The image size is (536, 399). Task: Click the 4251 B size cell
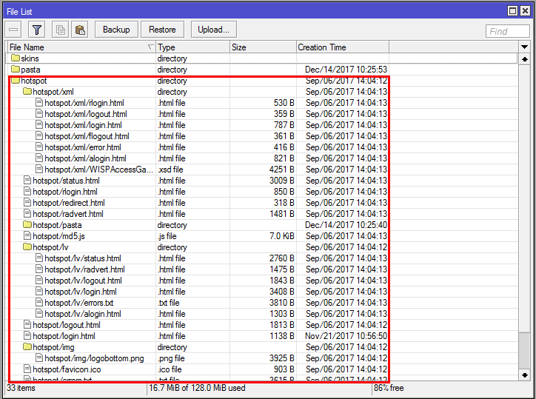point(281,170)
